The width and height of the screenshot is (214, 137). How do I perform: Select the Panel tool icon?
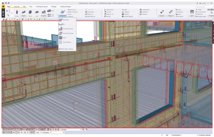pyautogui.click(x=30, y=12)
